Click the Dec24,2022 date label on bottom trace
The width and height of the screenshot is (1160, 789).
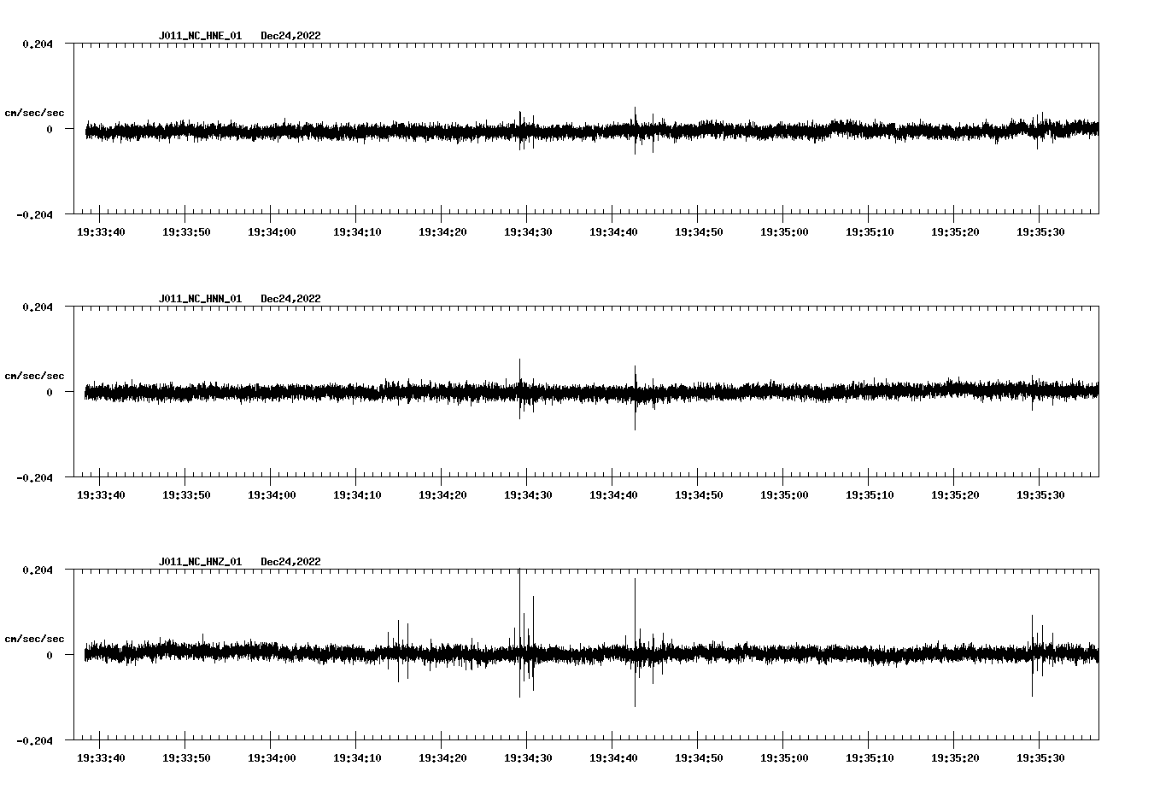(291, 561)
